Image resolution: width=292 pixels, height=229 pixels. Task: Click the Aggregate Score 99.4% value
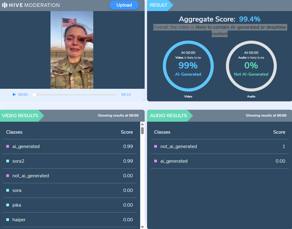tap(250, 19)
